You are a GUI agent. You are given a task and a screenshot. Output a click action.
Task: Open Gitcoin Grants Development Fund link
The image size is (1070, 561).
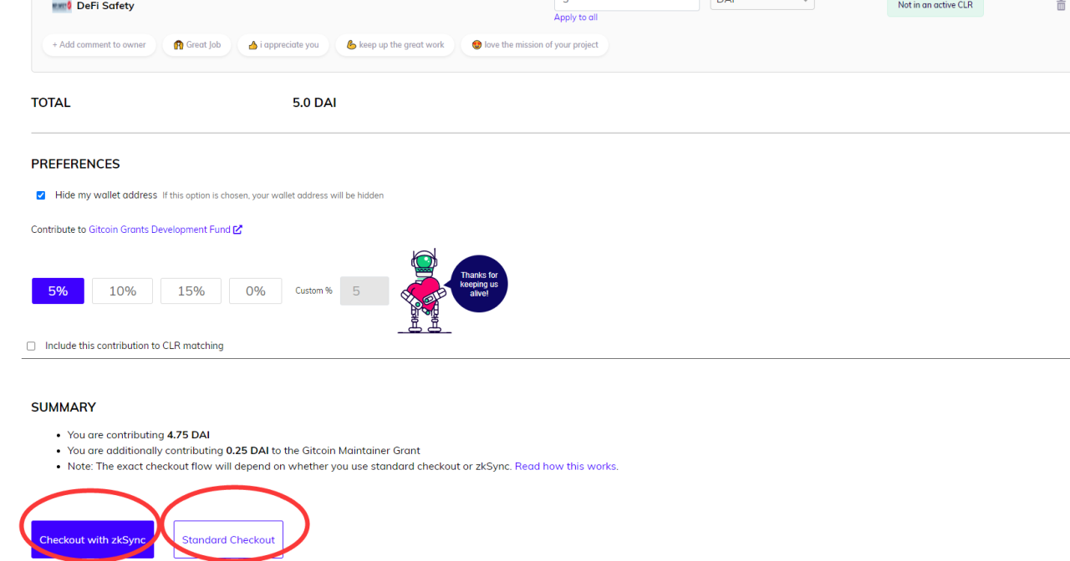point(160,230)
